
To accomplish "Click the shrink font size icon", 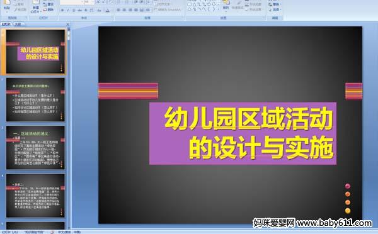I will click(x=103, y=2).
